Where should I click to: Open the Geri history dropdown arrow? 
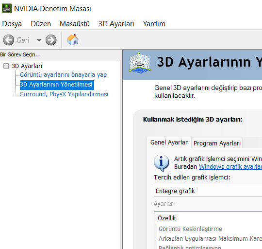click(x=39, y=40)
